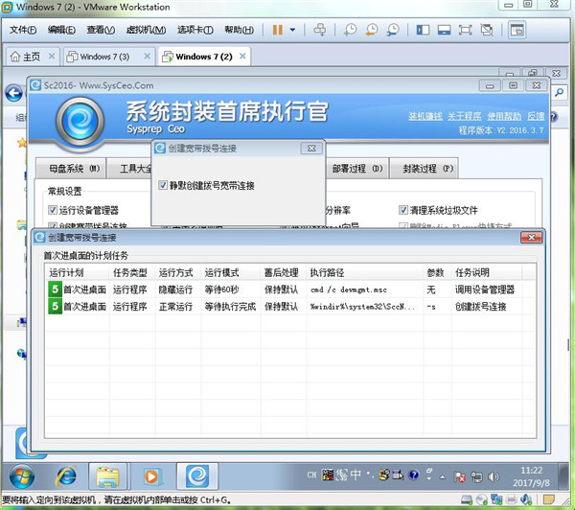Image resolution: width=575 pixels, height=510 pixels.
Task: Click the 等待60秒 cell
Action: (x=222, y=290)
